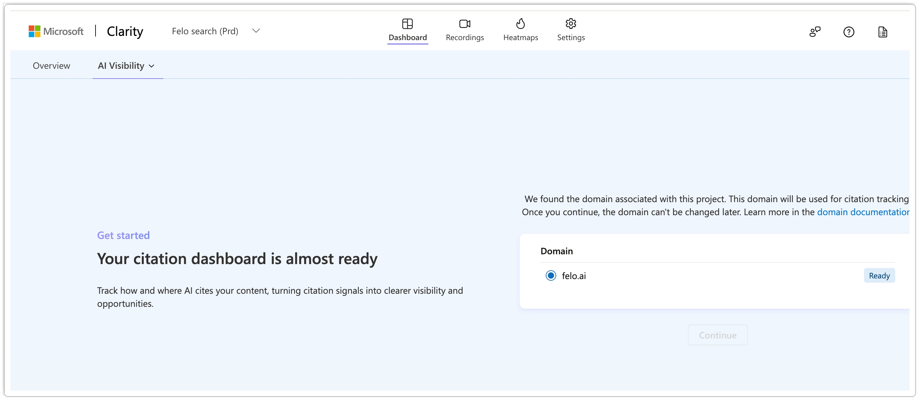Viewport: 920px width, 401px height.
Task: Click the Dashboard grid icon
Action: (x=407, y=23)
